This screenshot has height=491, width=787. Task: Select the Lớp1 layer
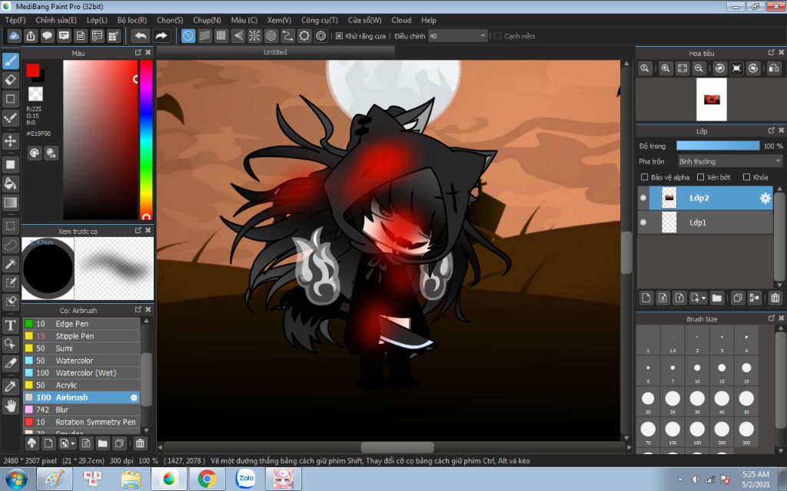coord(706,222)
